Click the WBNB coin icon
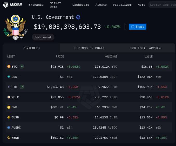Screen dimensions: 176x146 [x=9, y=138]
